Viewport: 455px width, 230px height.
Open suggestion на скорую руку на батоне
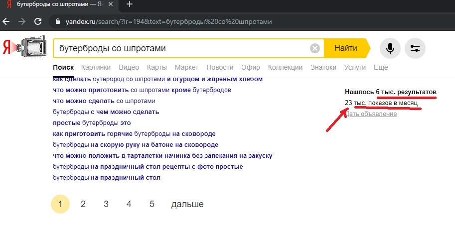(136, 145)
